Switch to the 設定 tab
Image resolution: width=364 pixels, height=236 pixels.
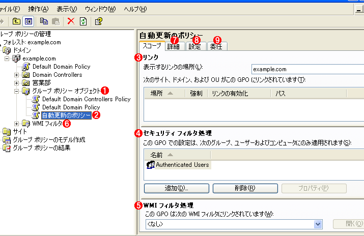pyautogui.click(x=194, y=46)
